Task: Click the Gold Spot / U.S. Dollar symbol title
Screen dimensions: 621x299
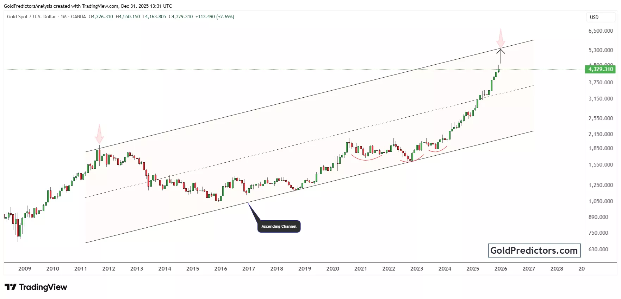Action: (x=31, y=17)
